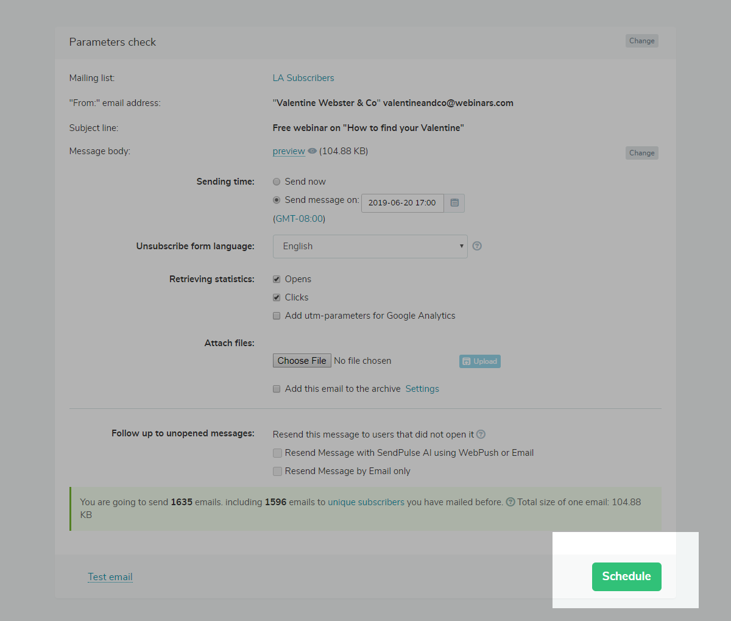Check Add this email to the archive
Viewport: 731px width, 621px height.
(277, 389)
